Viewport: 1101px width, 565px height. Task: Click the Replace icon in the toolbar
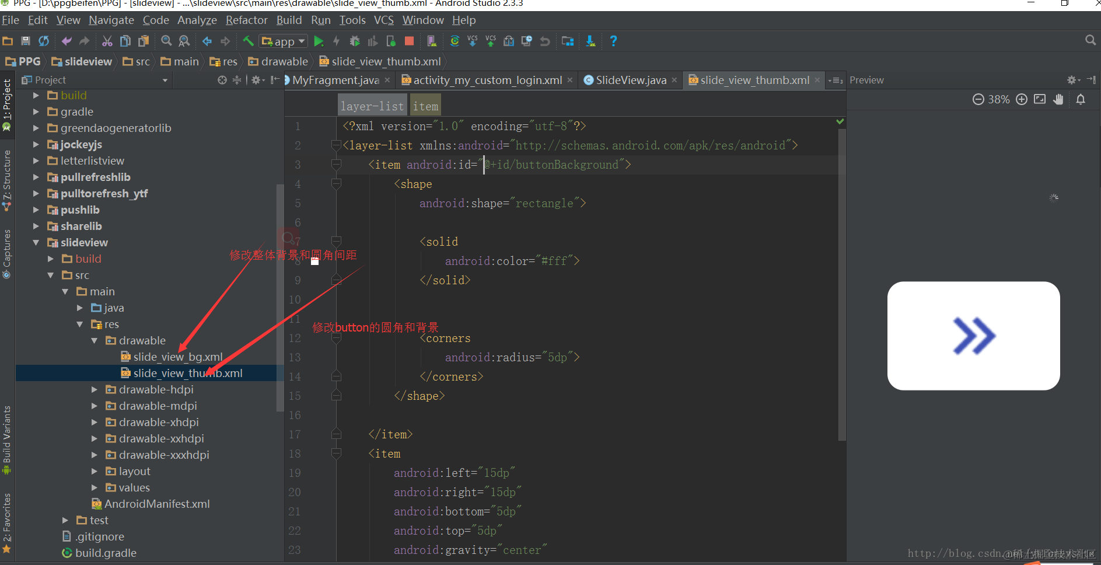pyautogui.click(x=184, y=41)
